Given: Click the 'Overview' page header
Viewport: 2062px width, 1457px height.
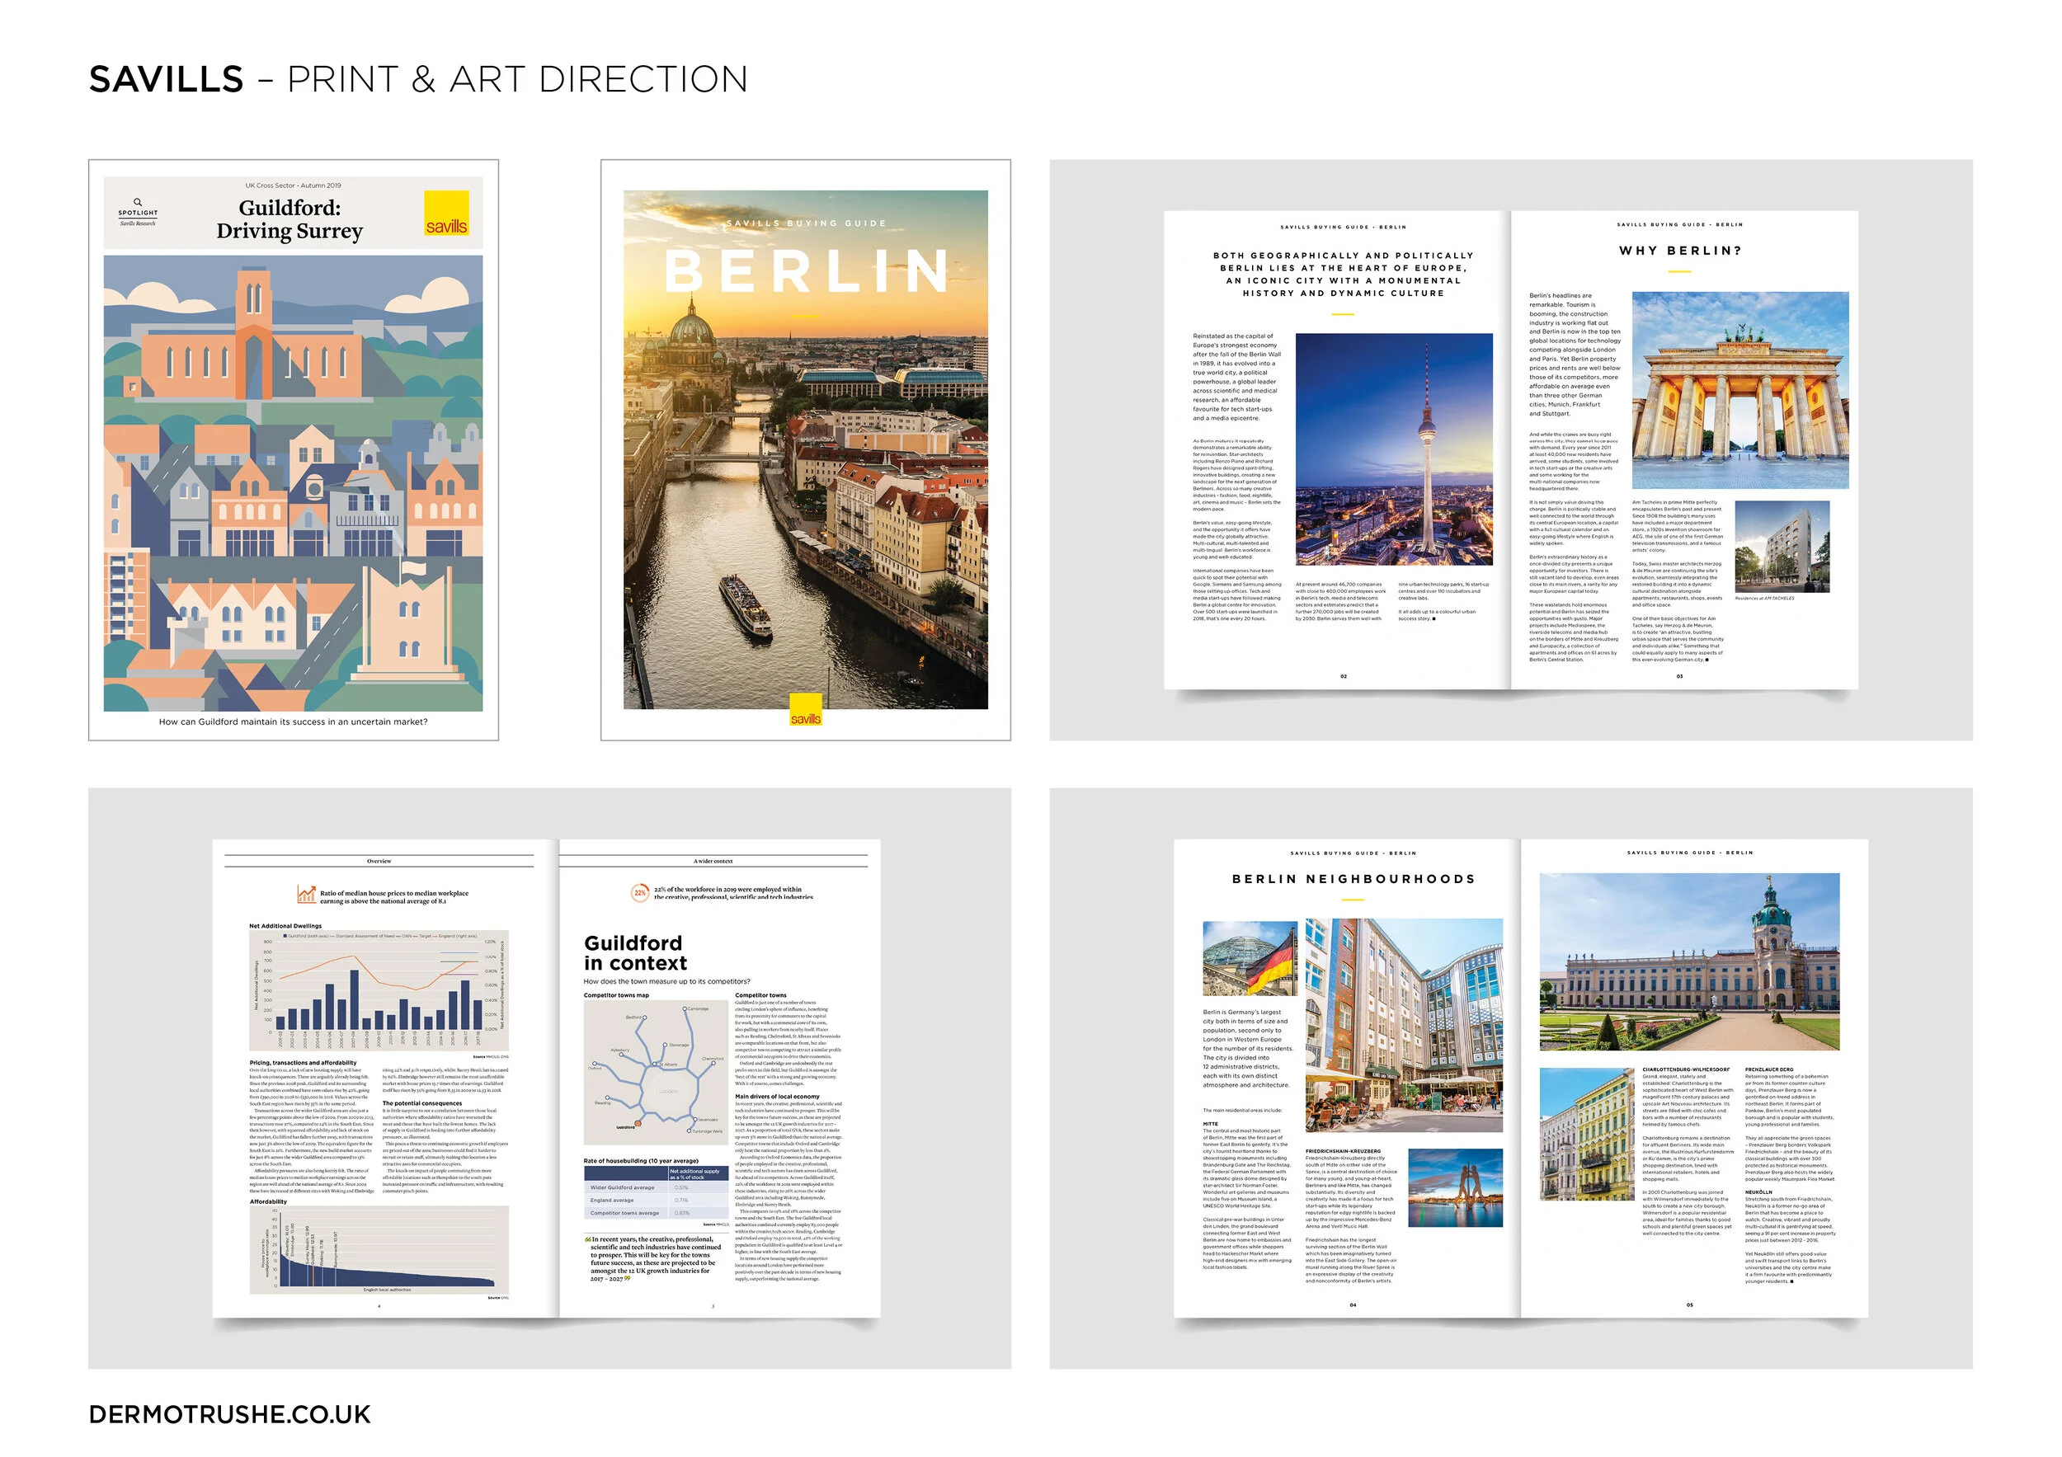Looking at the screenshot, I should pyautogui.click(x=379, y=861).
